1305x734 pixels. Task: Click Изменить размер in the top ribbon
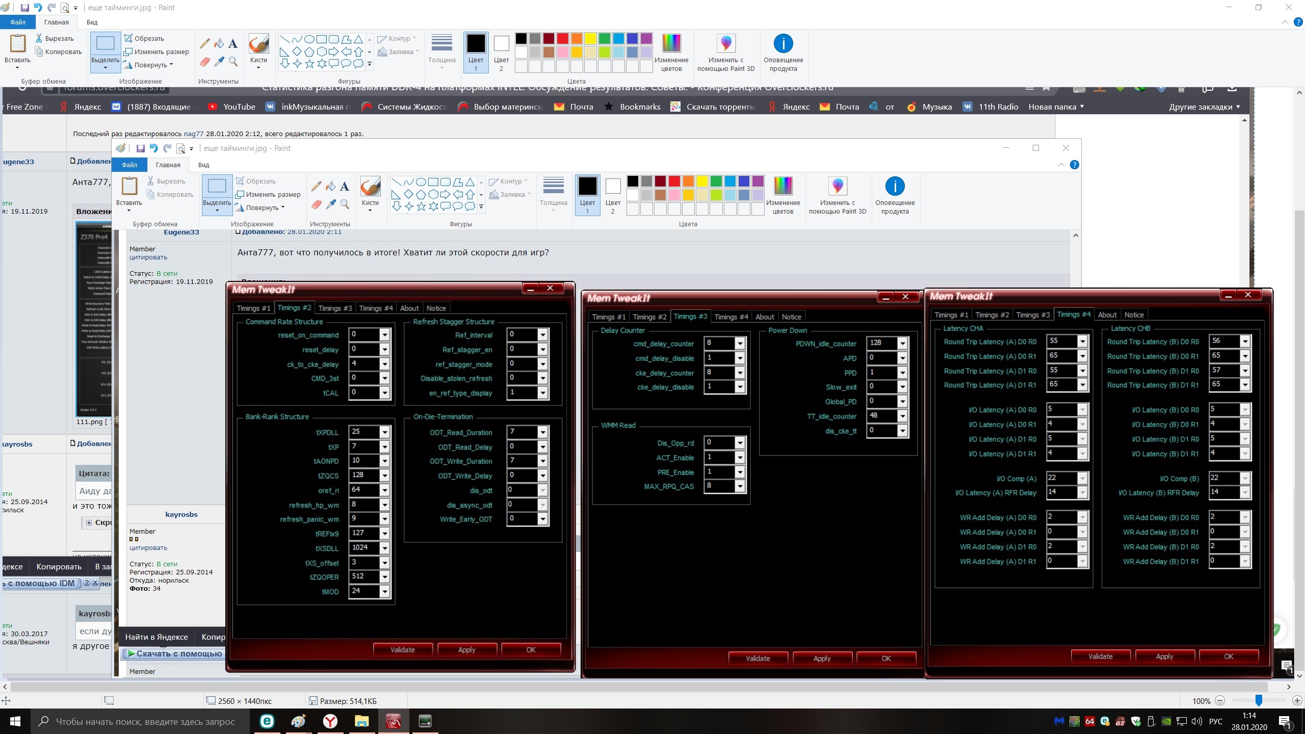[157, 51]
